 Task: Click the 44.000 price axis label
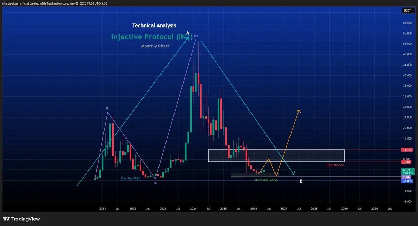point(407,65)
